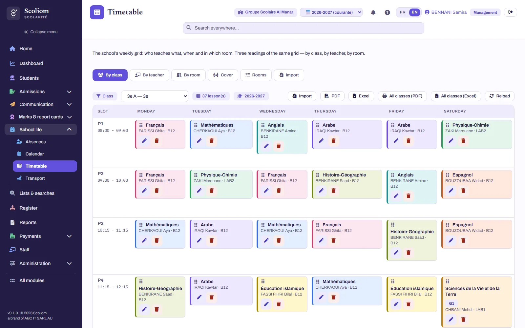Viewport: 525px width, 328px height.
Task: Open the help question mark icon
Action: point(387,12)
